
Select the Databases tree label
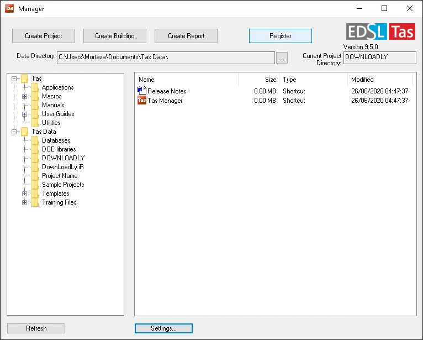56,140
